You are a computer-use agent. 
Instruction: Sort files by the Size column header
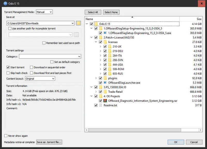[x=191, y=19]
